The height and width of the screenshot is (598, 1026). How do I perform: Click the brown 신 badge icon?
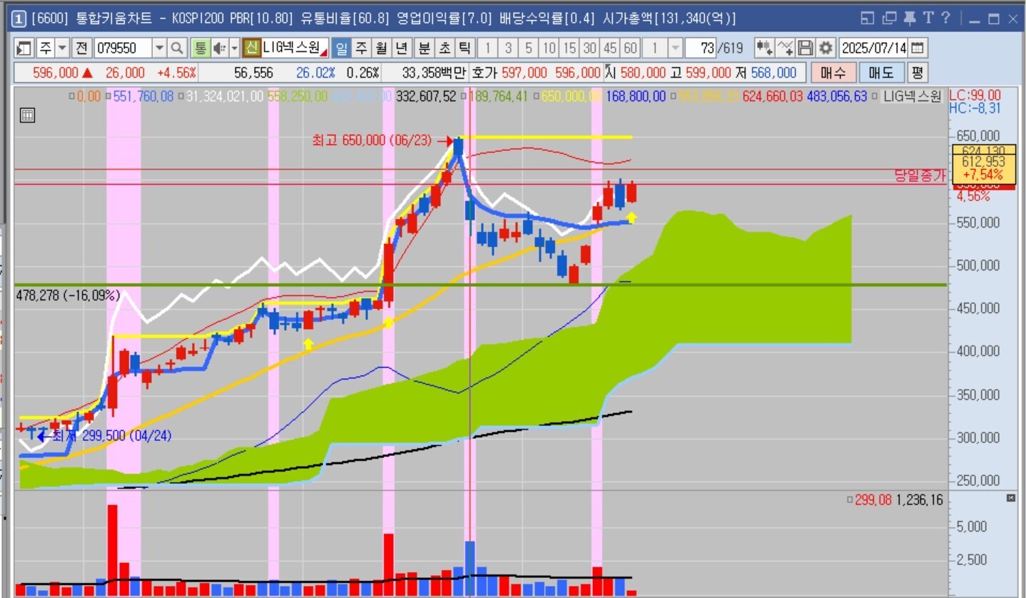(251, 49)
